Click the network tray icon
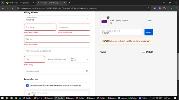 [157, 98]
